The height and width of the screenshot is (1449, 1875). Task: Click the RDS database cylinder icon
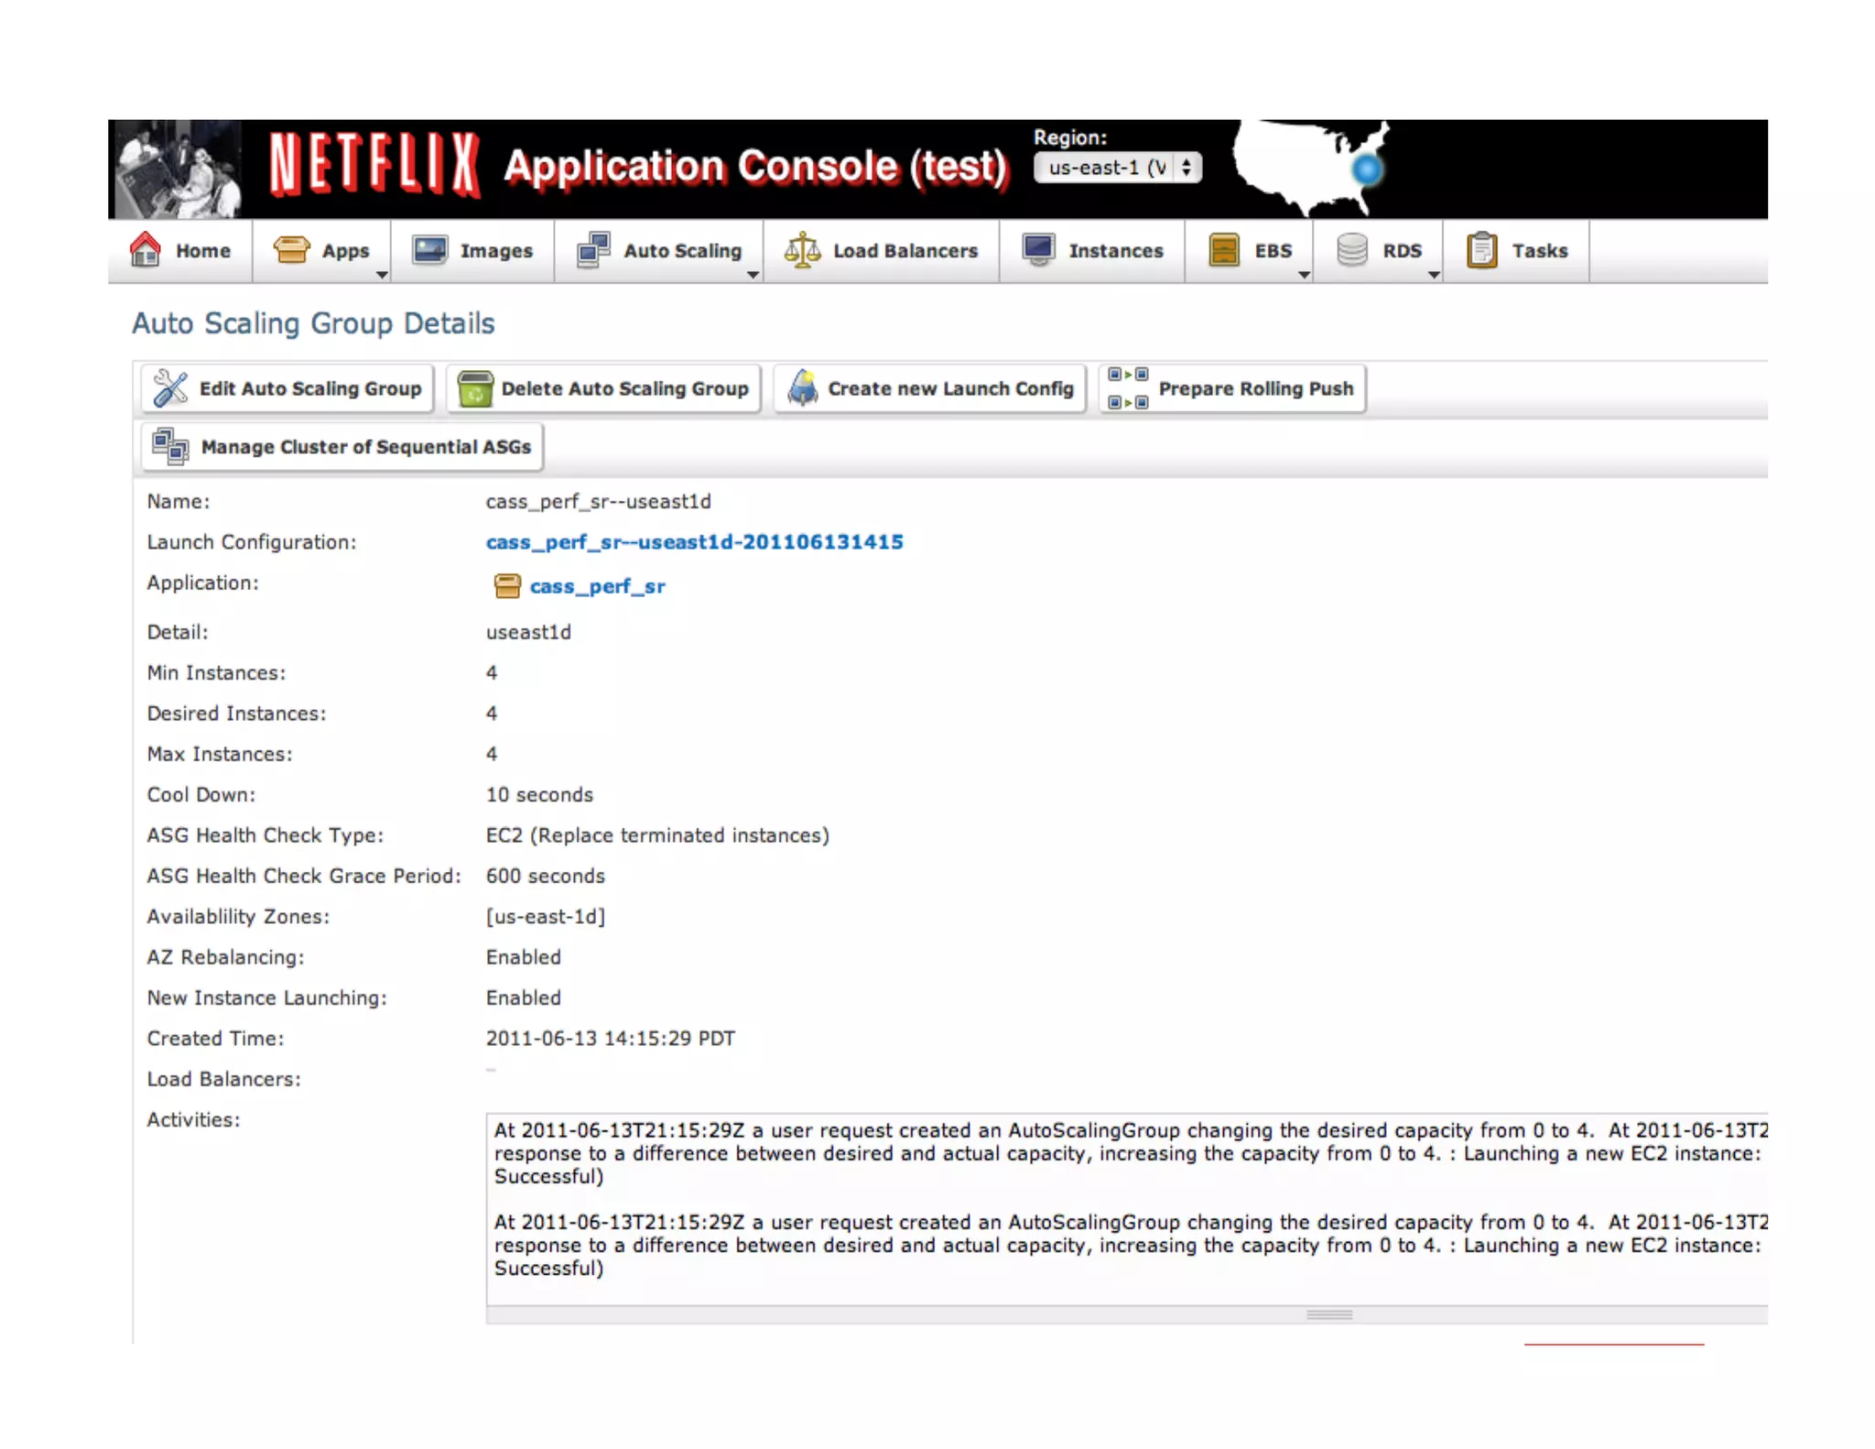point(1351,249)
